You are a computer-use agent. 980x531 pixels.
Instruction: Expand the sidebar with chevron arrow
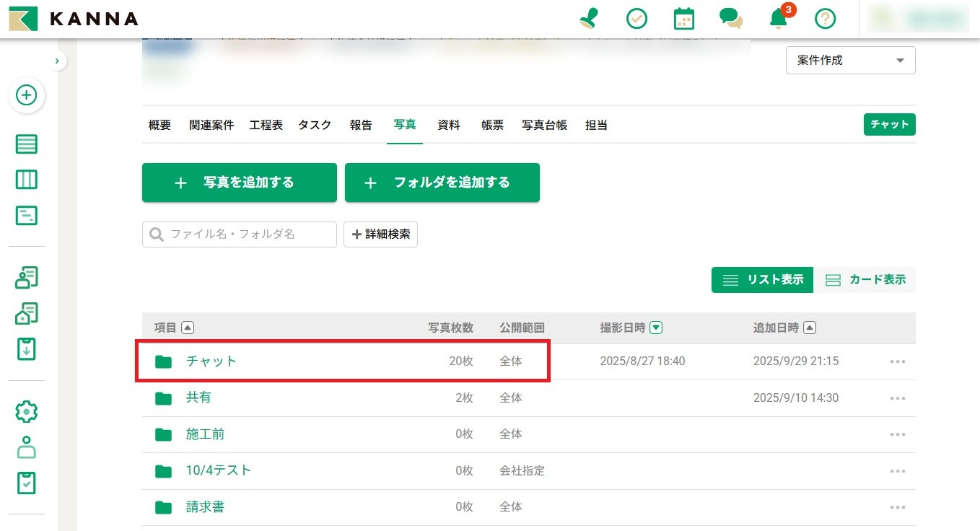(57, 61)
